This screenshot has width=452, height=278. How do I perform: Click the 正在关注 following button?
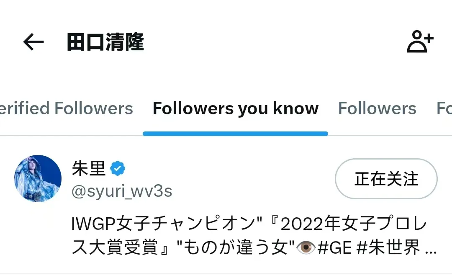tap(386, 179)
